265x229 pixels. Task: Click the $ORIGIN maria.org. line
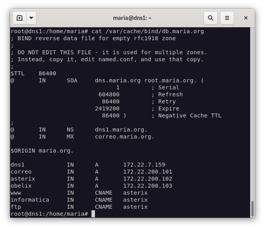tap(42, 151)
